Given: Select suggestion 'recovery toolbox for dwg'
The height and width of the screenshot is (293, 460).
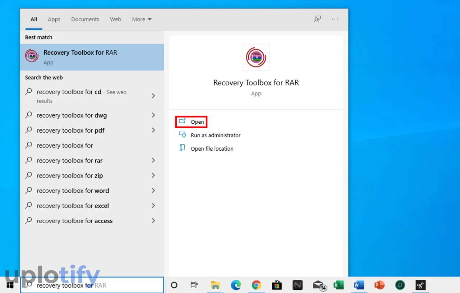Looking at the screenshot, I should pos(92,115).
